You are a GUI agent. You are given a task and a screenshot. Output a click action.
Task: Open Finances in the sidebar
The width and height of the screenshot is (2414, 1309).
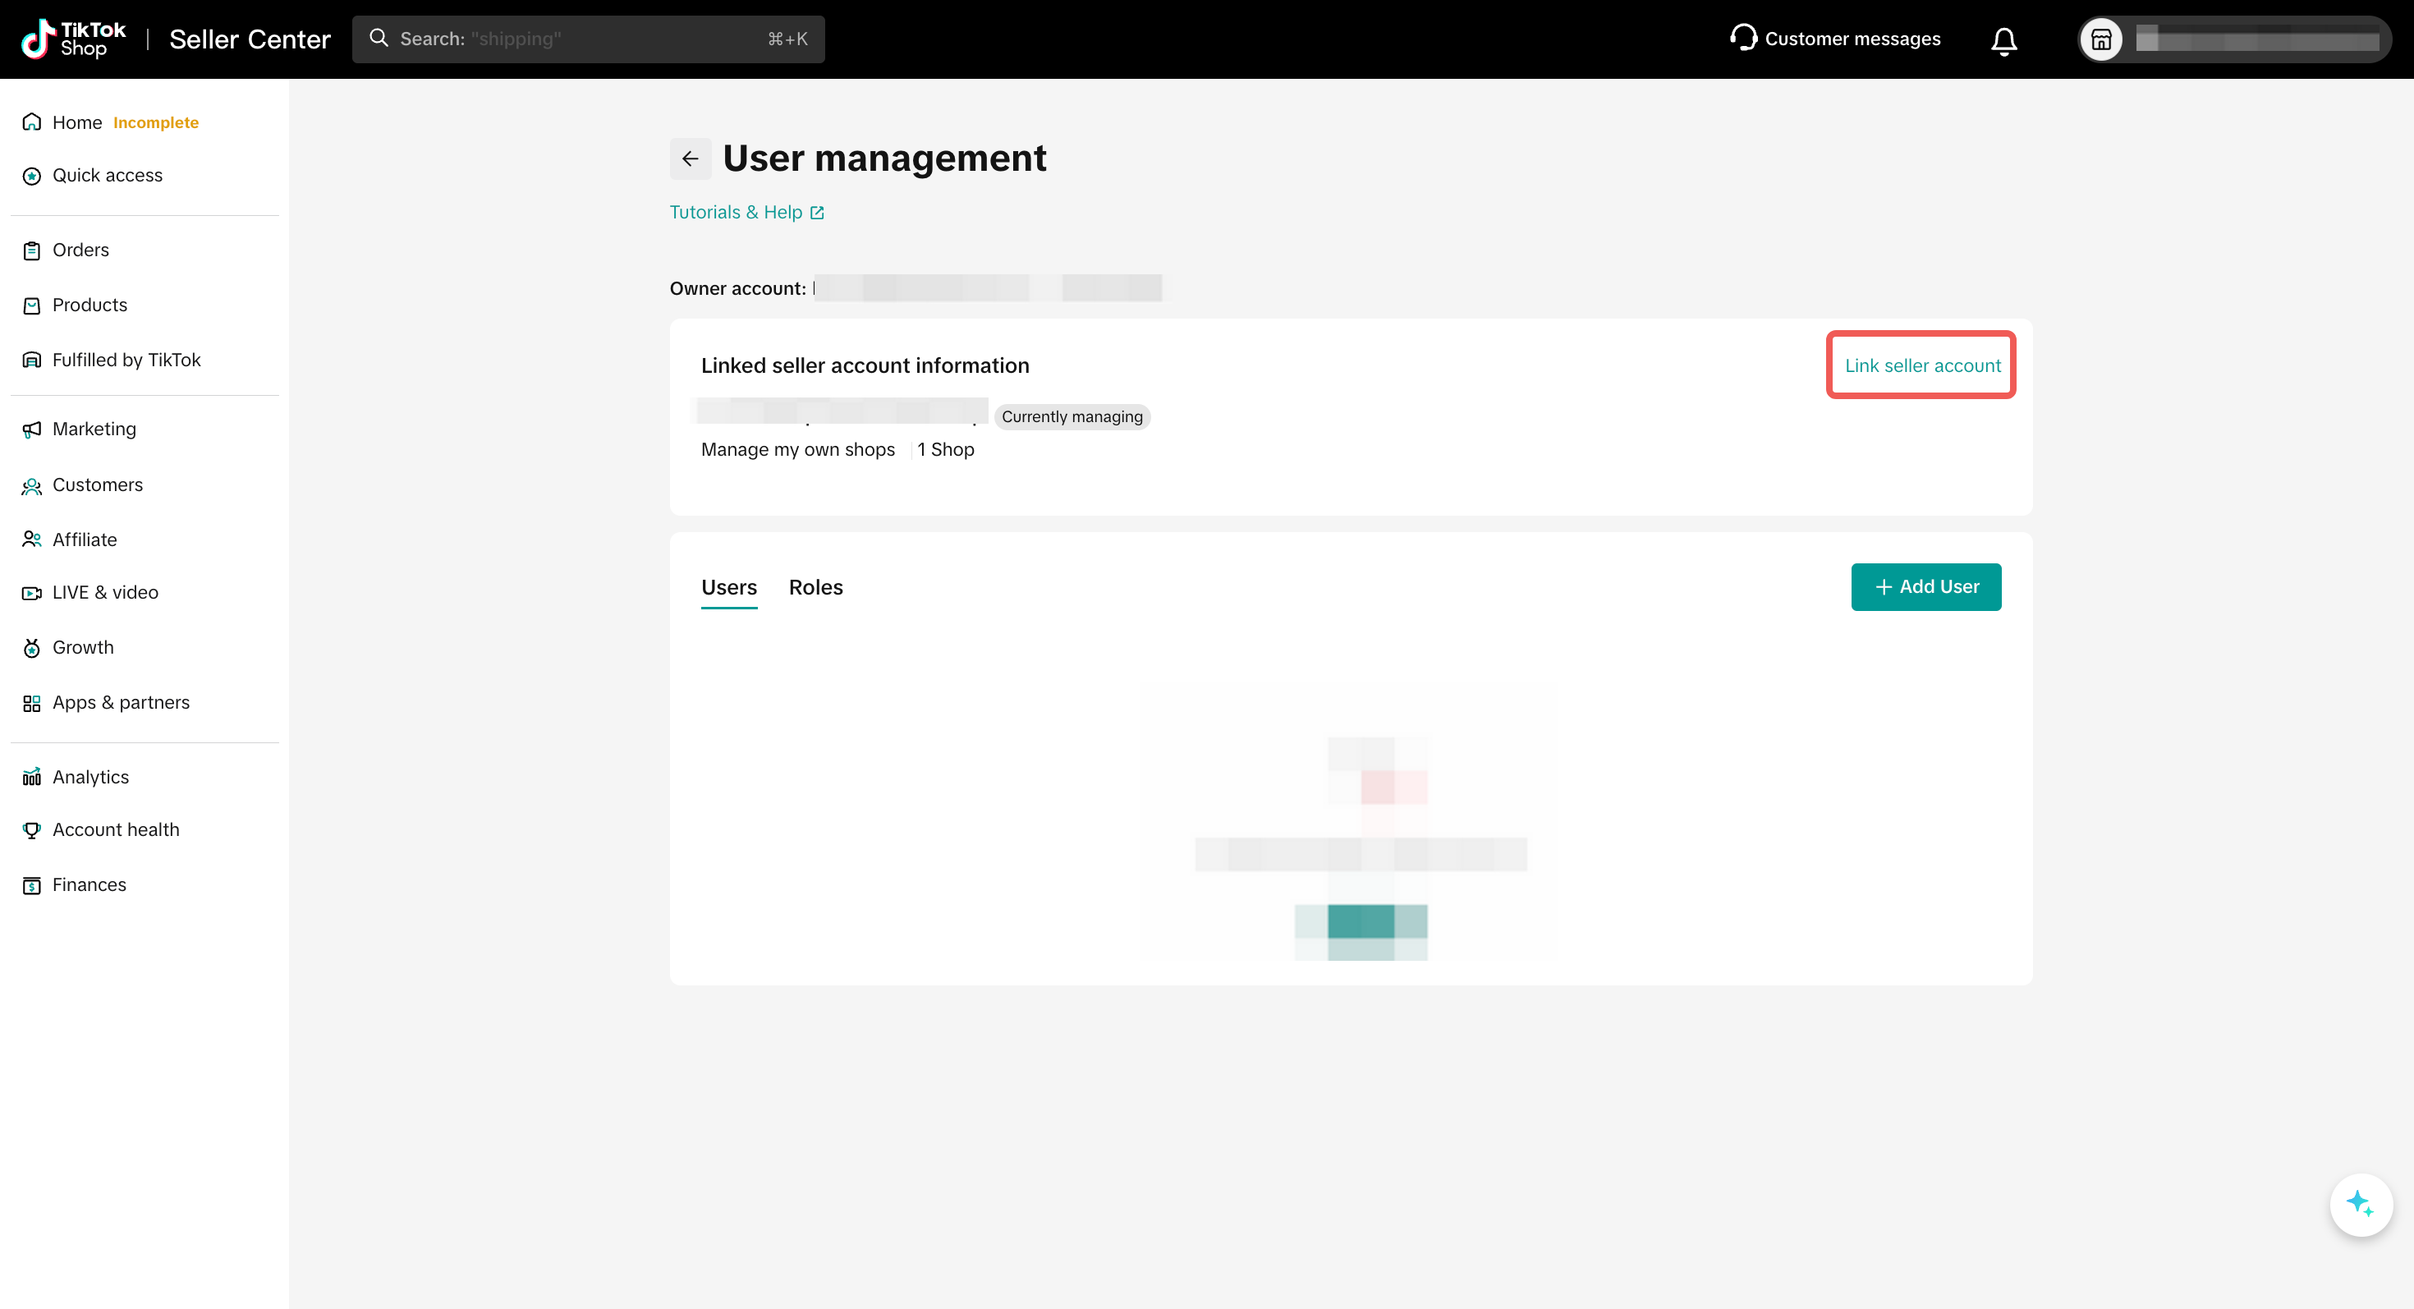pyautogui.click(x=89, y=884)
